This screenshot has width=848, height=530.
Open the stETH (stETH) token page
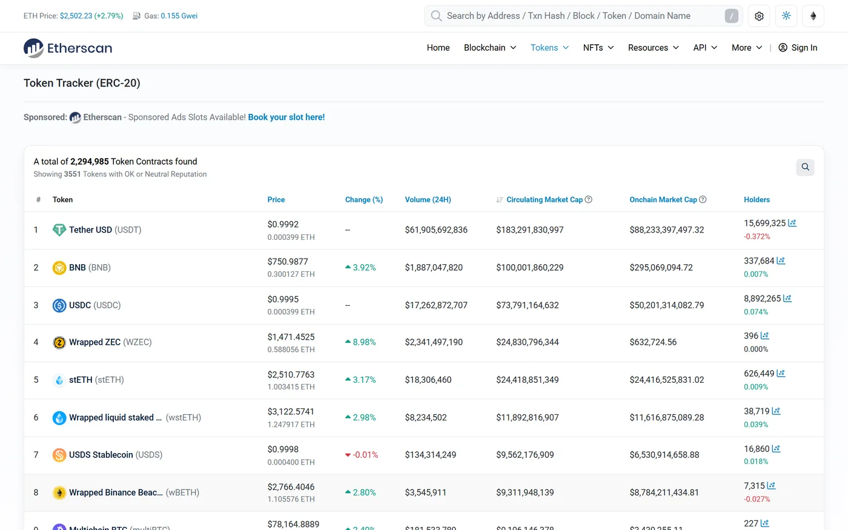click(x=96, y=380)
